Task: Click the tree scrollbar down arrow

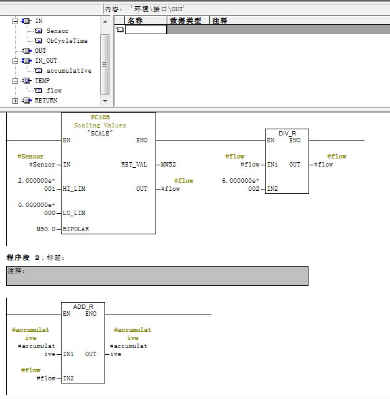Action: pos(105,101)
